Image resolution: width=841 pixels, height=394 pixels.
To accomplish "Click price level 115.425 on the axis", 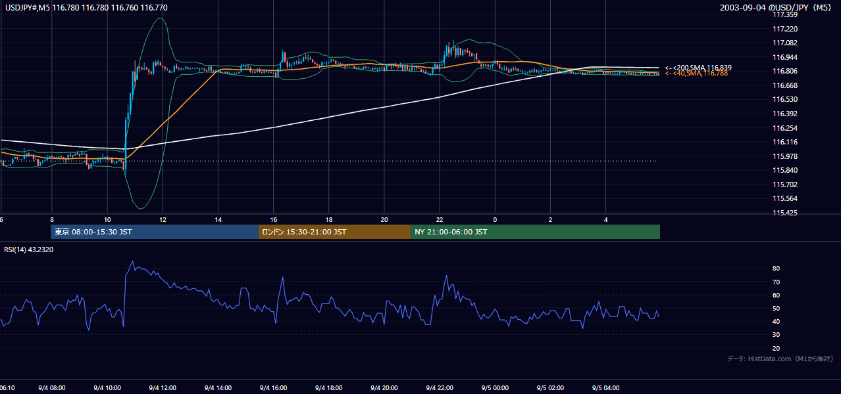I will [x=786, y=213].
